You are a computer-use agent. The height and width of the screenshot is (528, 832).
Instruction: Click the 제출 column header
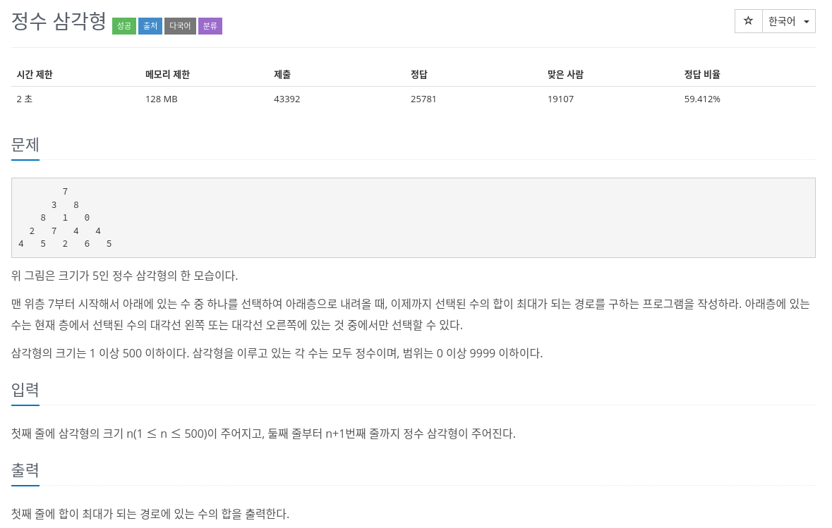(x=282, y=75)
